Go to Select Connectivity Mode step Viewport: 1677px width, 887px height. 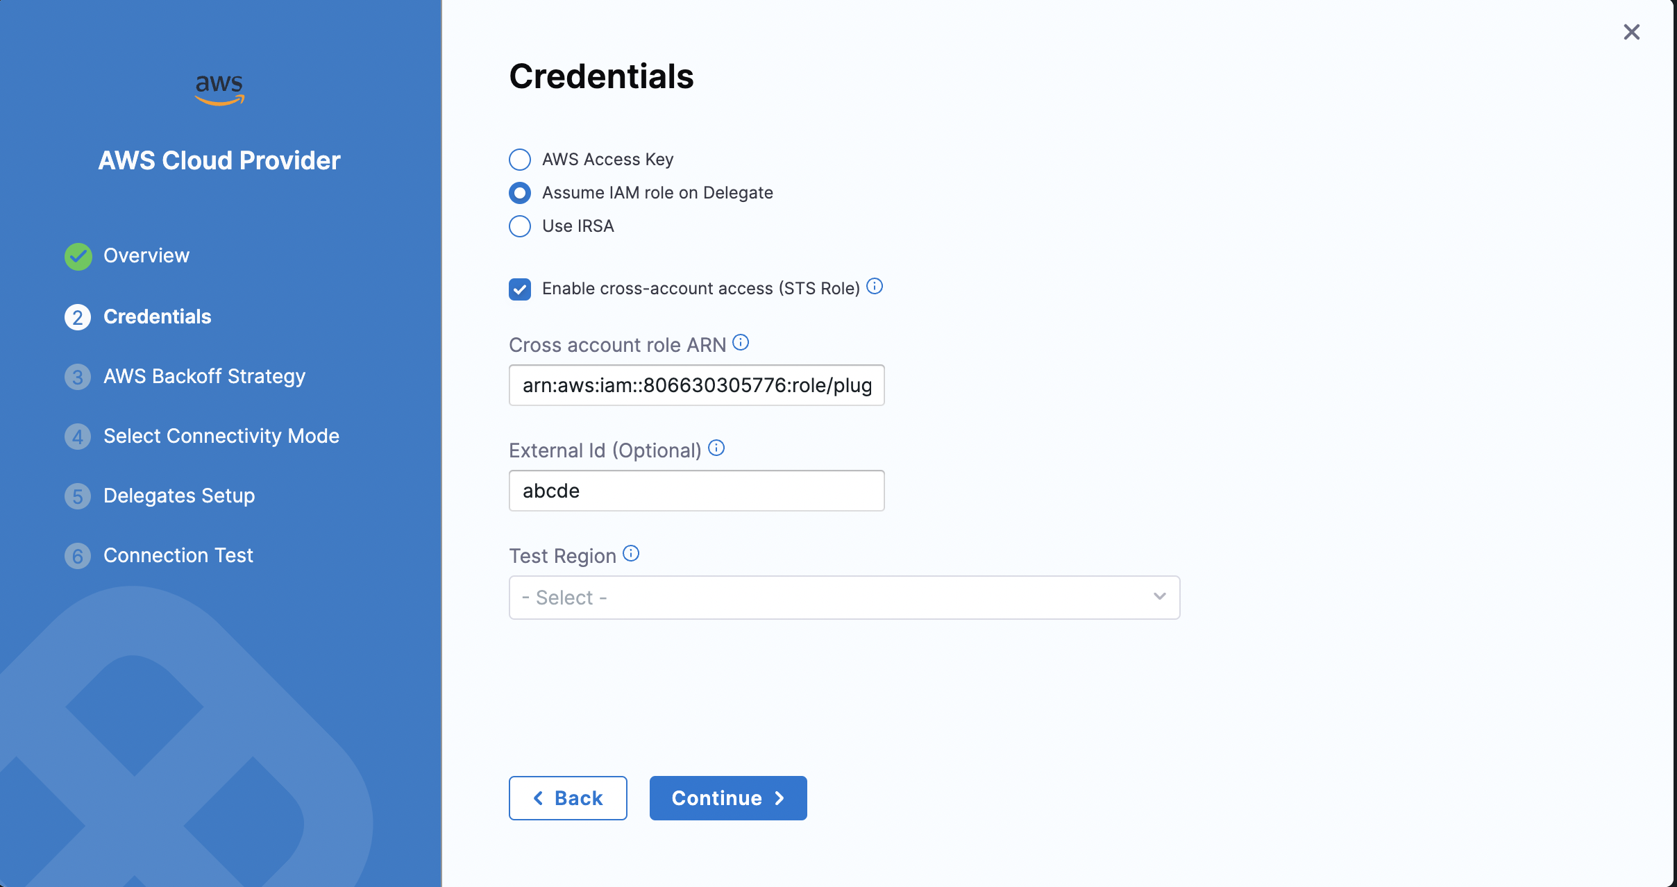pos(221,436)
